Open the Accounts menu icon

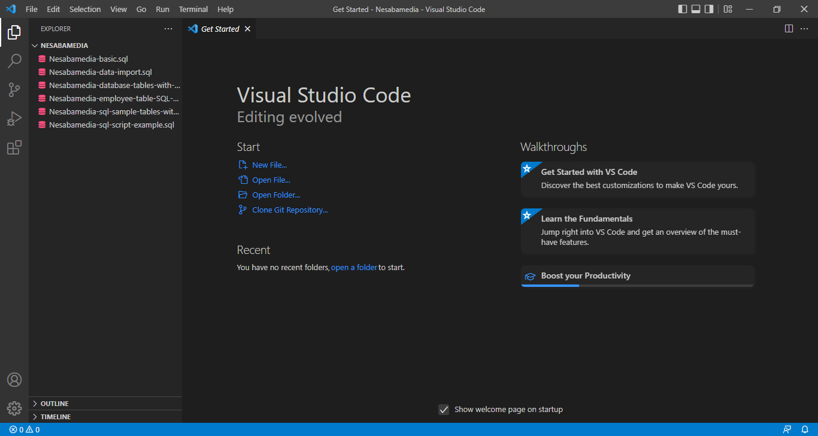coord(14,380)
